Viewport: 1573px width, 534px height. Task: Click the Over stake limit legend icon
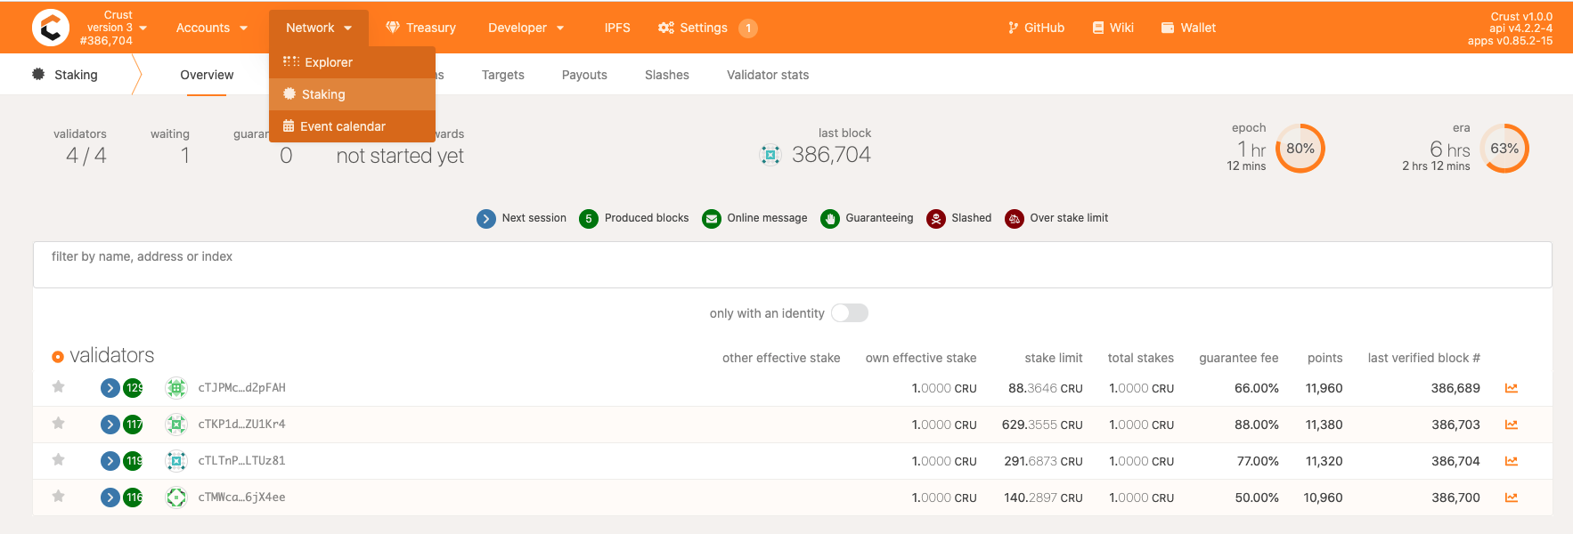pyautogui.click(x=1015, y=219)
